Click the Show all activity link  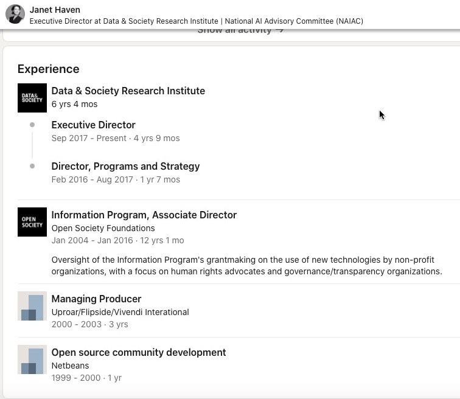(240, 30)
